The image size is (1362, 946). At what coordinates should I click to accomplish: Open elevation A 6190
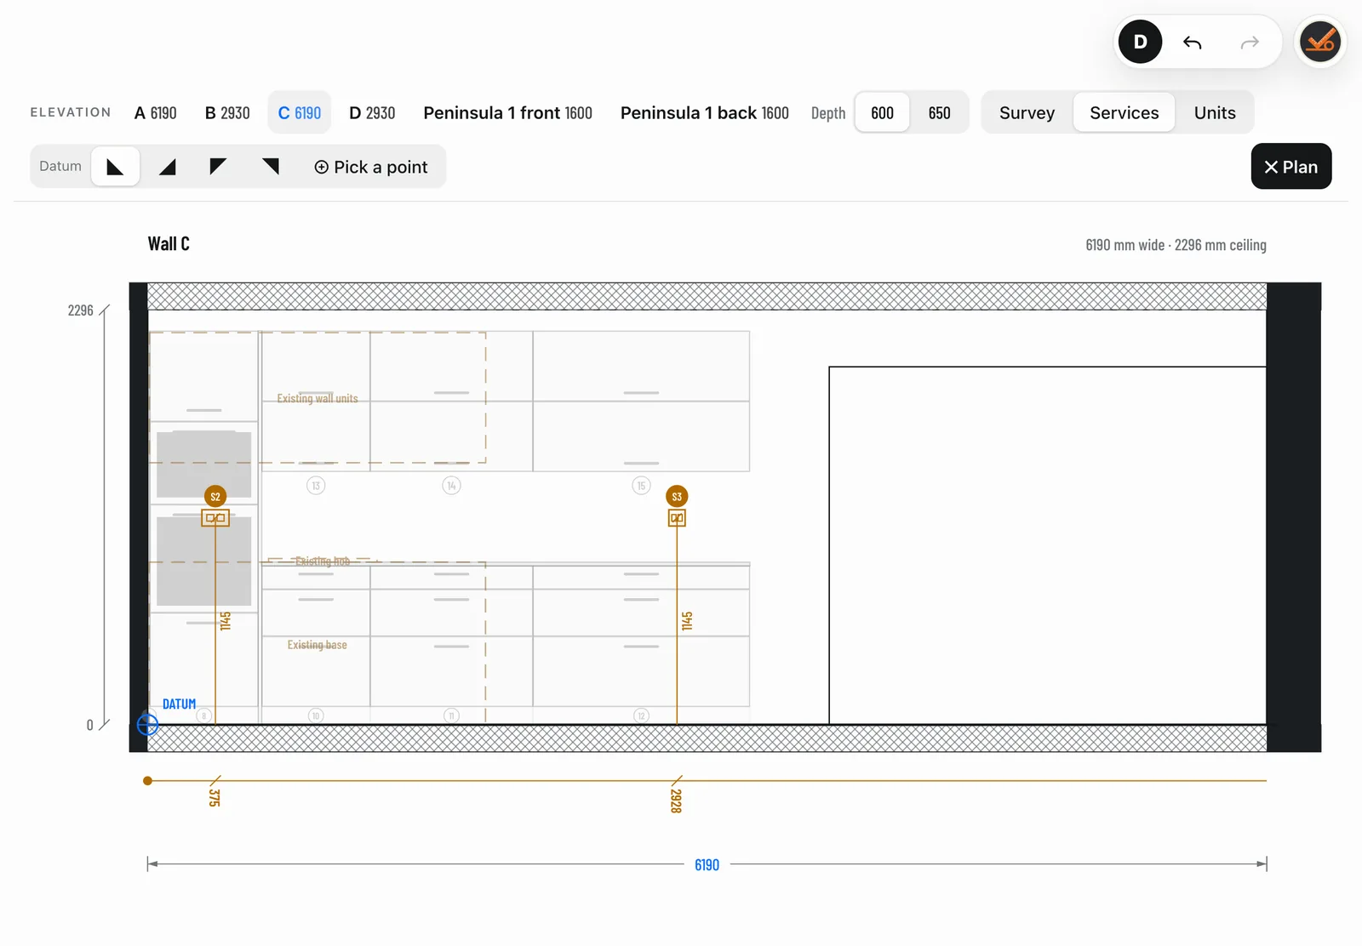point(156,112)
